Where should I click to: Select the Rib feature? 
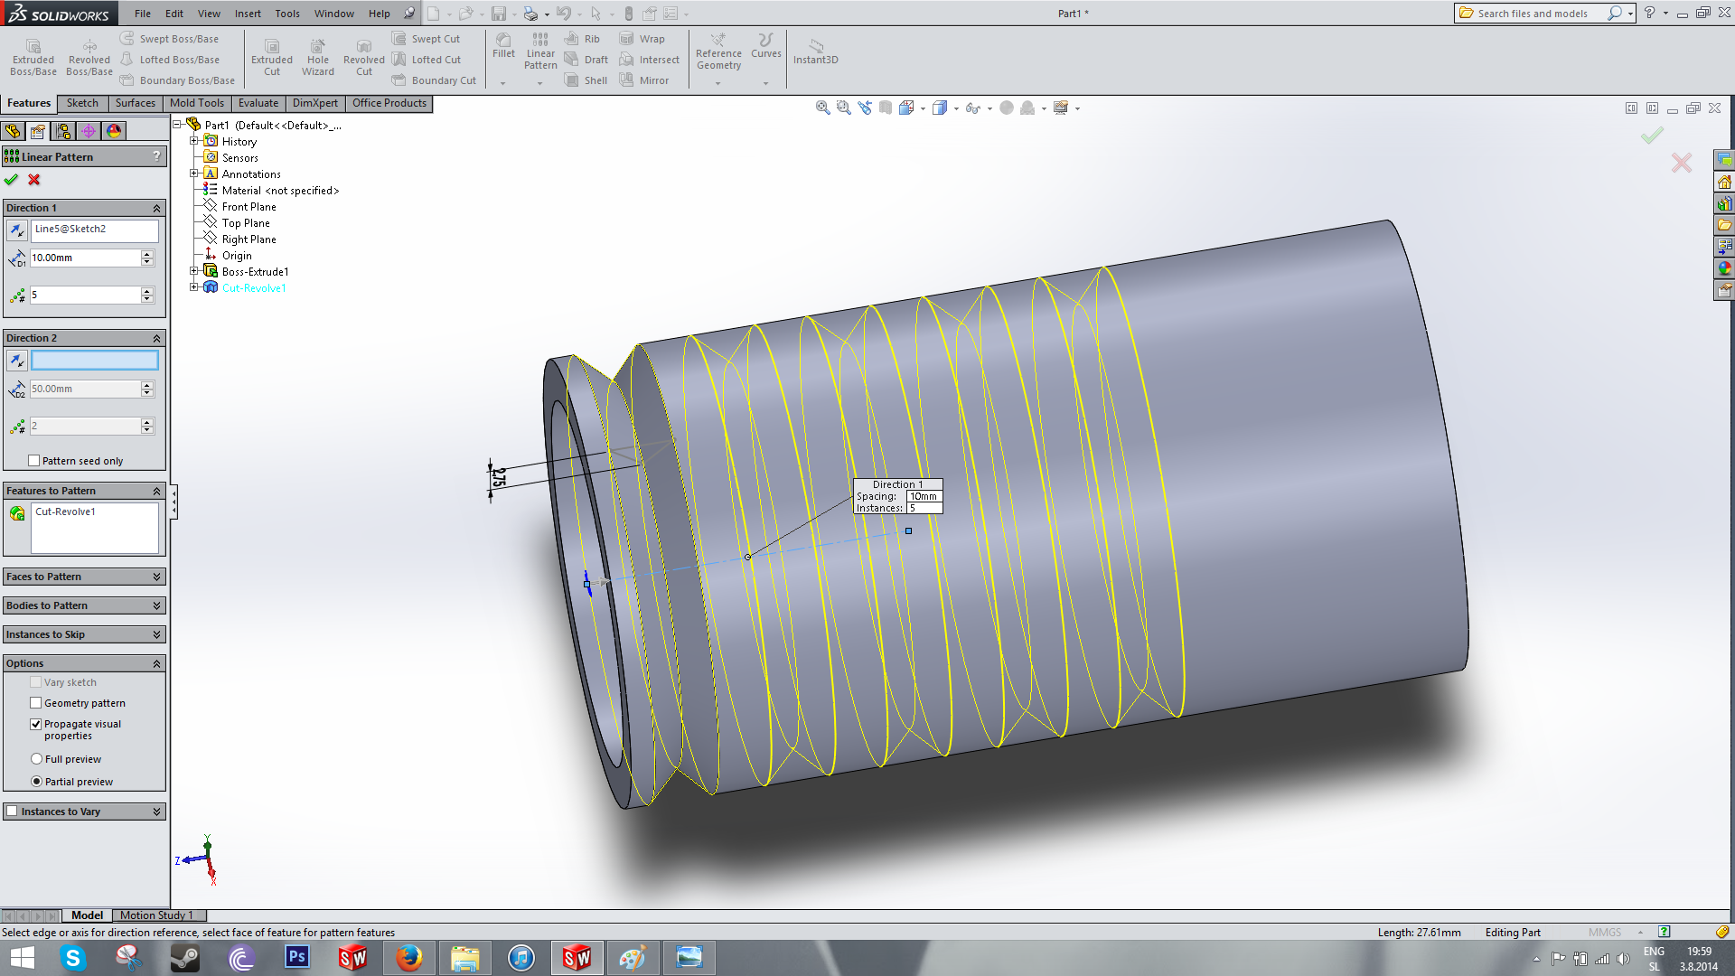(582, 39)
